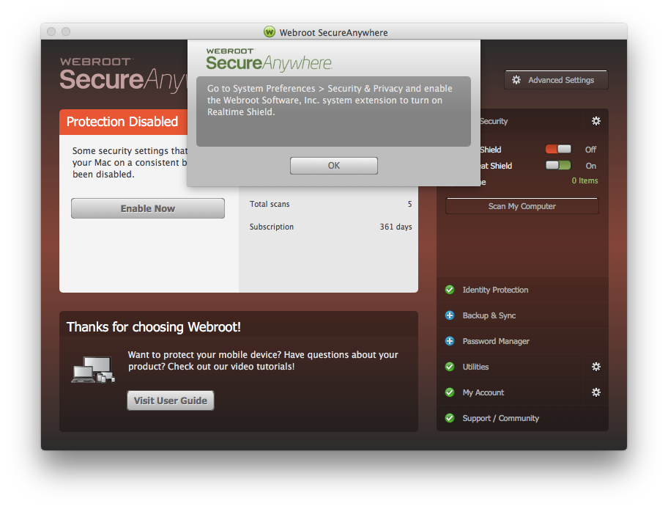Open the Backup & Sync section
The height and width of the screenshot is (509, 668).
[x=522, y=315]
